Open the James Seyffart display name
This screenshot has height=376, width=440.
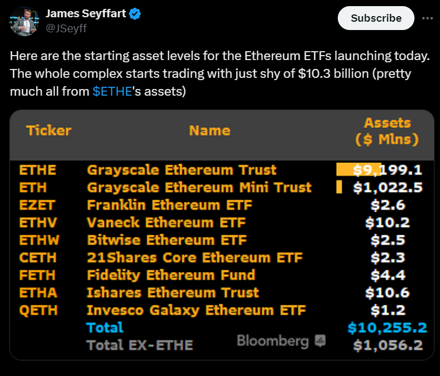85,14
